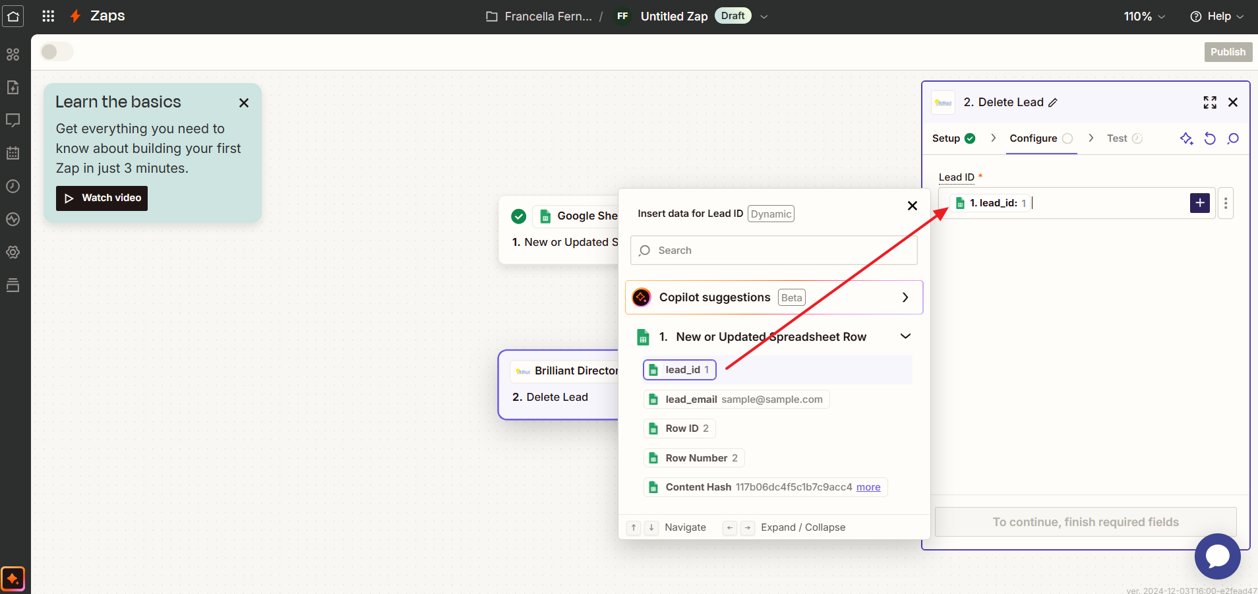Rename step via pencil icon beside Delete Lead
The height and width of the screenshot is (594, 1258).
pos(1053,103)
